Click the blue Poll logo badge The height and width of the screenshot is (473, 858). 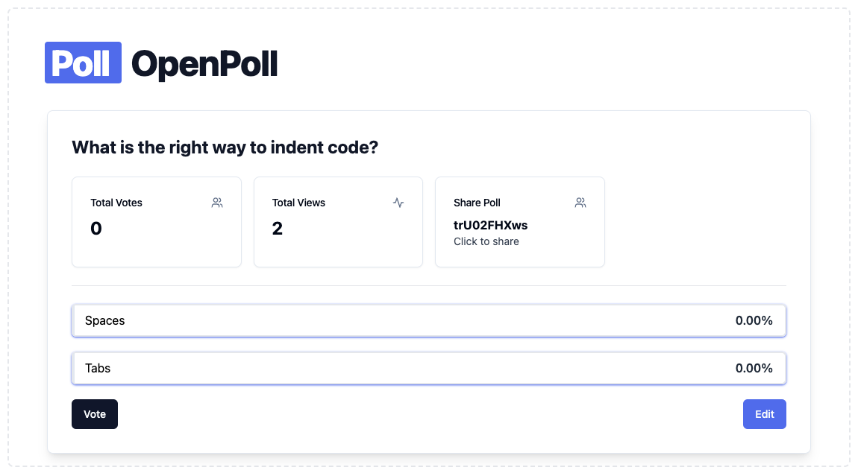[x=83, y=63]
